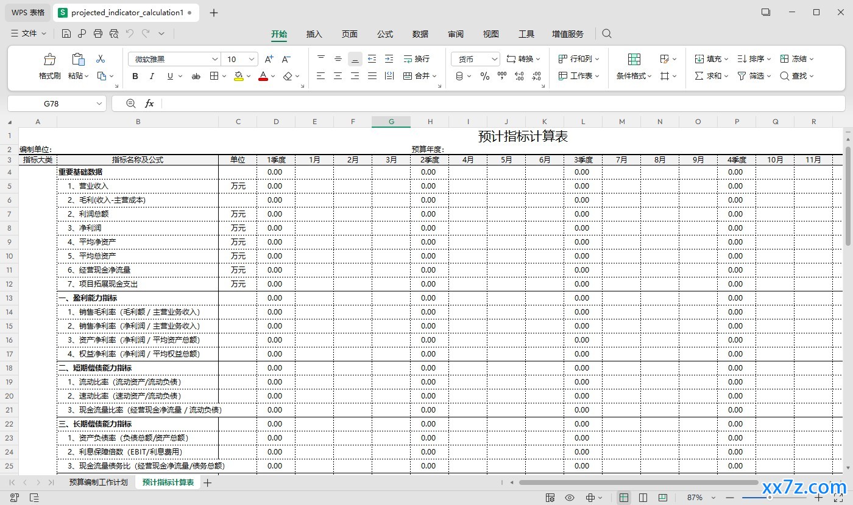Open the number format dropdown 货币

click(476, 59)
